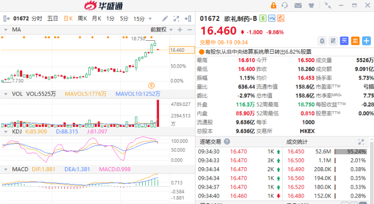Open the 逐笔交易 tick trades tab
The width and height of the screenshot is (374, 204).
(x=210, y=142)
